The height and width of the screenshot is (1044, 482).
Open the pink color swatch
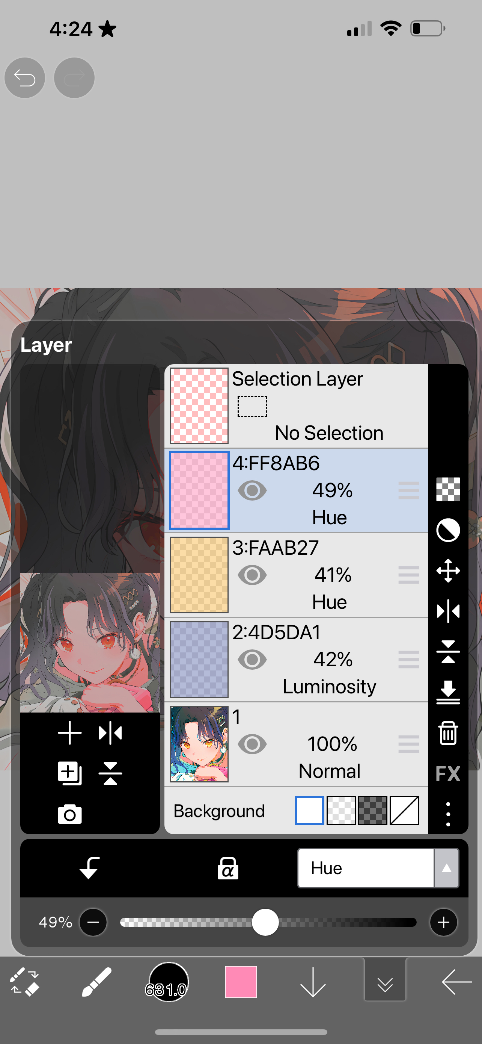[241, 982]
